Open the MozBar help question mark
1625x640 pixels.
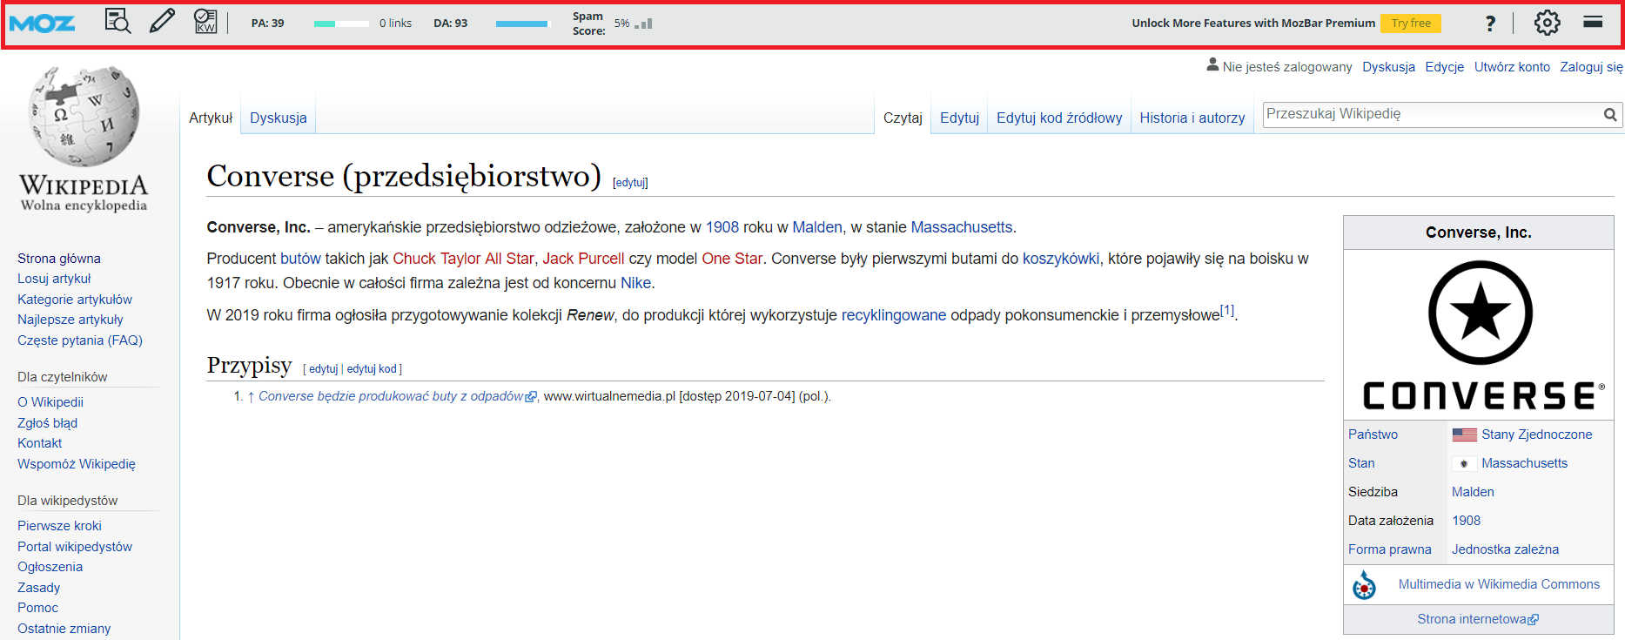click(1490, 24)
